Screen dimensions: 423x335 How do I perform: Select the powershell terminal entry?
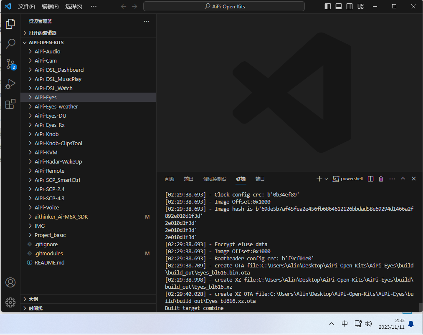tap(348, 179)
